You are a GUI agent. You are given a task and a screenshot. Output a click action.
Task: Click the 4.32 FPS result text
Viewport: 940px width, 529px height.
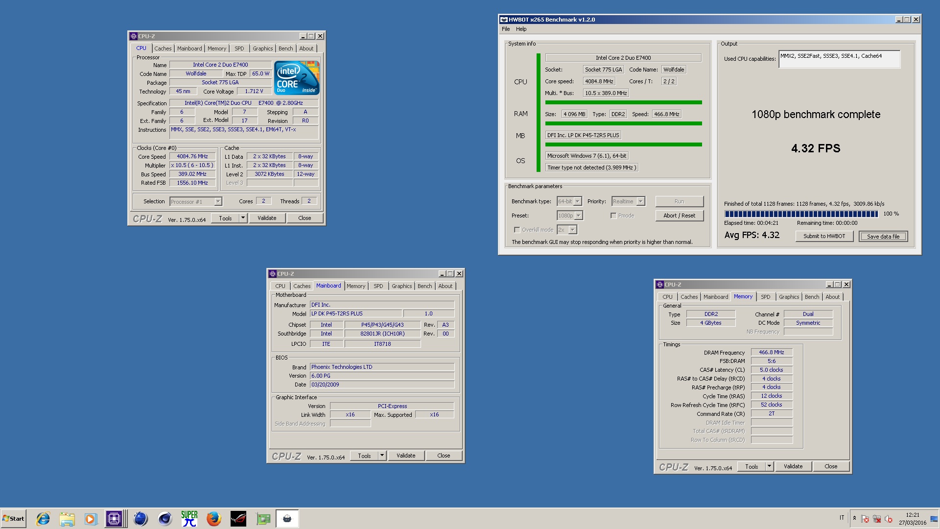click(x=816, y=148)
